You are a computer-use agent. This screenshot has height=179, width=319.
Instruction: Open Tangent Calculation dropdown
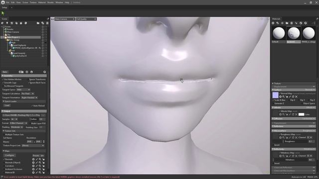[x=27, y=93]
